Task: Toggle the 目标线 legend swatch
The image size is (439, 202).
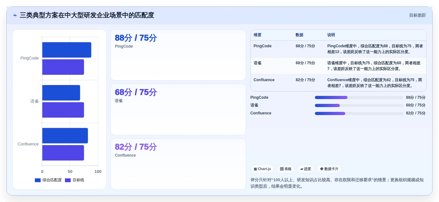Action: coord(68,180)
